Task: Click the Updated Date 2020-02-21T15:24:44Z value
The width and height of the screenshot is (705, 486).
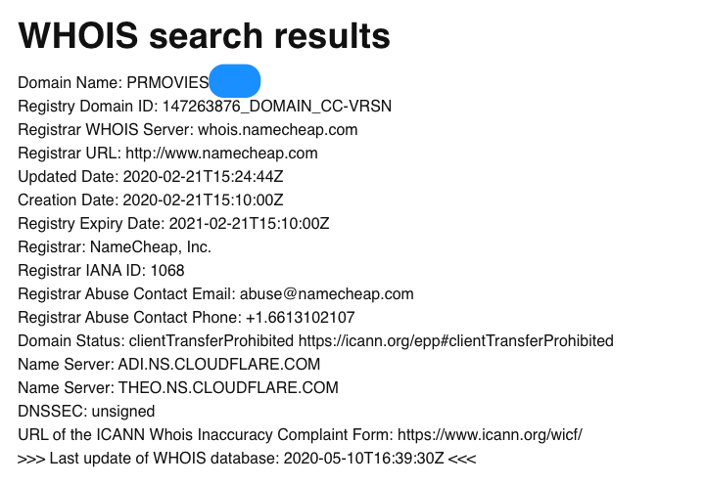Action: pyautogui.click(x=204, y=177)
